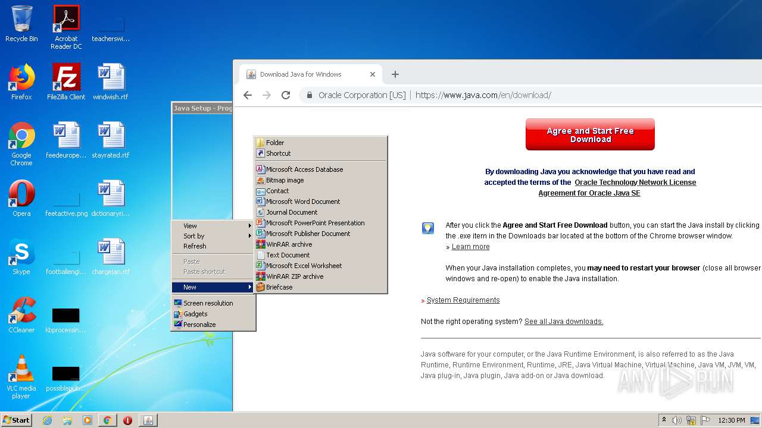Create new Microsoft Word Document
Viewport: 762px width, 428px height.
321,202
